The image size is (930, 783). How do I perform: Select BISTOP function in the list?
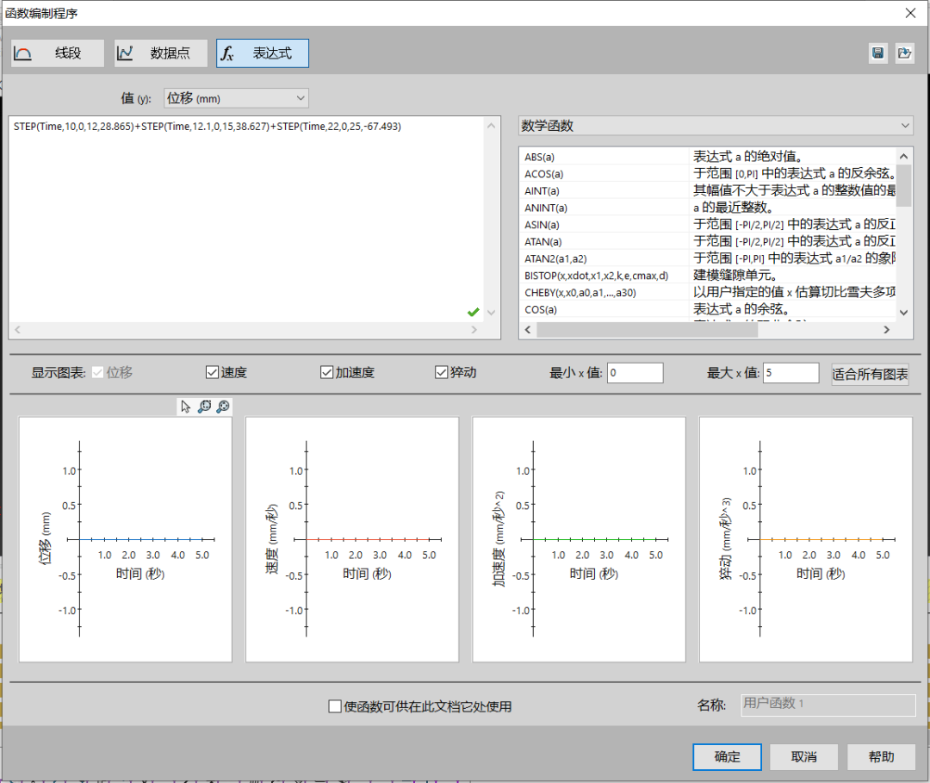click(x=596, y=276)
